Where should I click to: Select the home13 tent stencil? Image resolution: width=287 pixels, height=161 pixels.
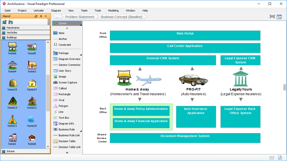point(12,103)
